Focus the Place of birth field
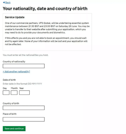Screen dimensions: 126x134 [x=24, y=119]
